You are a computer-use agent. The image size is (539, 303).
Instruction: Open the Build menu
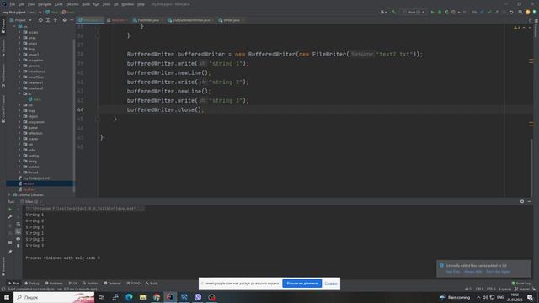tap(86, 4)
